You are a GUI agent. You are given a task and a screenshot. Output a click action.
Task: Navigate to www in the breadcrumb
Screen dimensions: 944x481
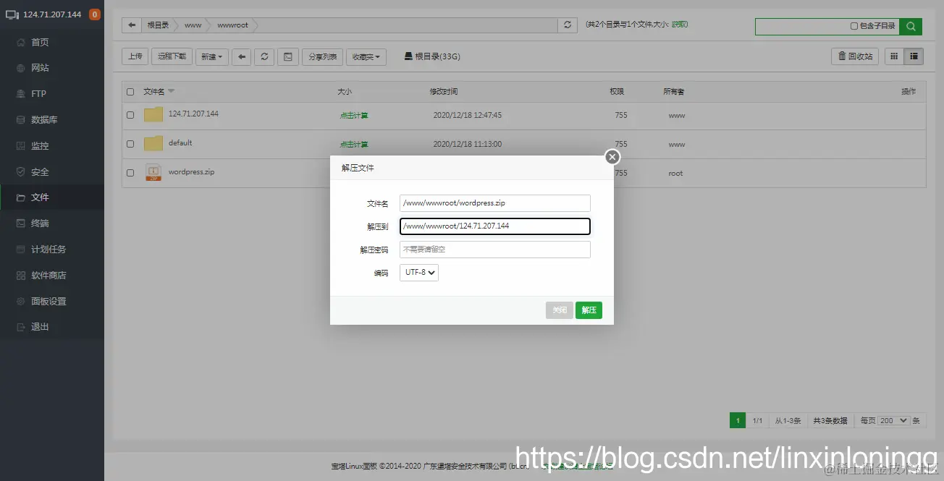click(x=192, y=25)
